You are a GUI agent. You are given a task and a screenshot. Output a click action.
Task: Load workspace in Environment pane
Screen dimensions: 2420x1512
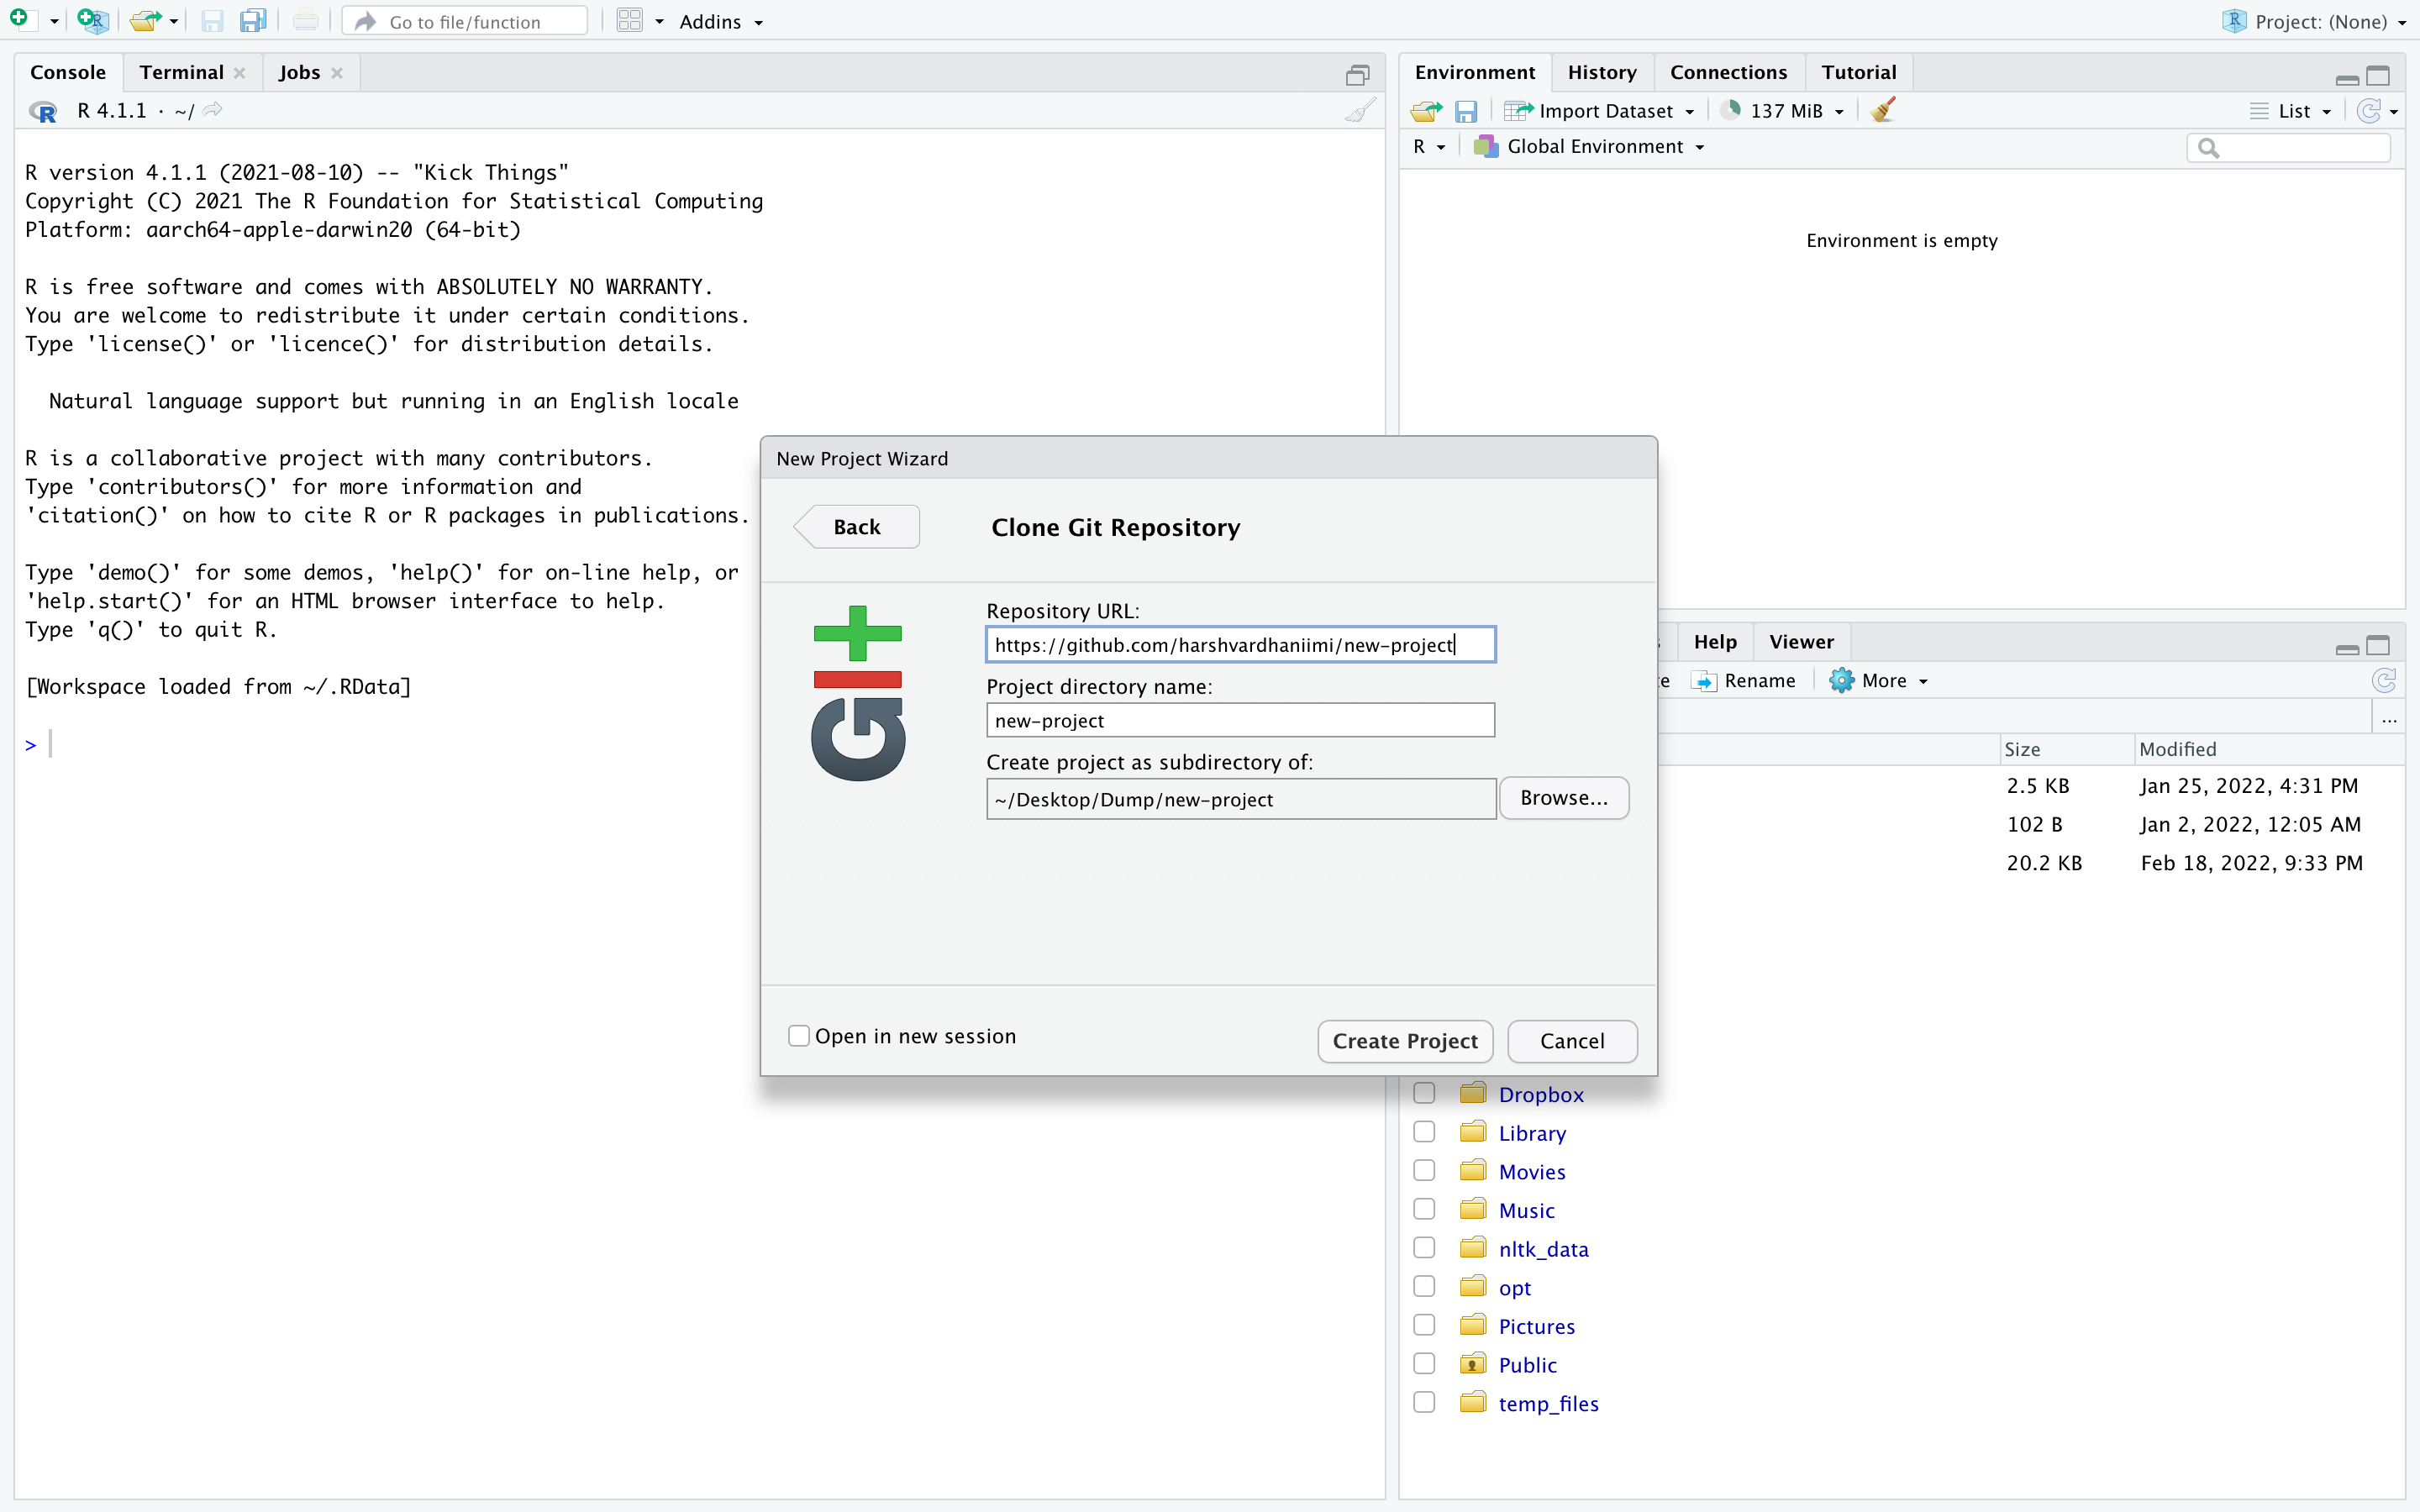click(1425, 110)
